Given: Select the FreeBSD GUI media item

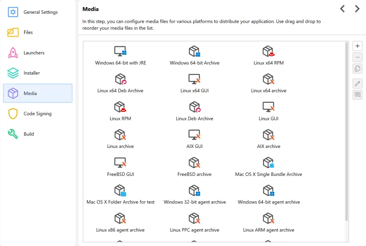Looking at the screenshot, I should tap(121, 167).
